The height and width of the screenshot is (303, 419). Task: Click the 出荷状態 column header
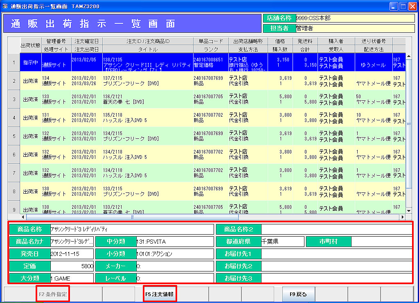pyautogui.click(x=30, y=45)
